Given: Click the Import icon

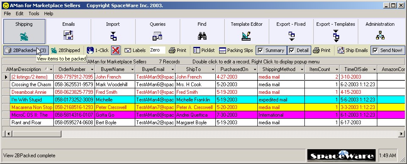Looking at the screenshot, I should 113,36.
